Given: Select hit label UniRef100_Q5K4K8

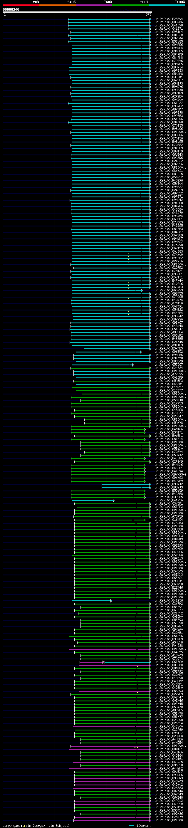Looking at the screenshot, I should click(x=169, y=74).
